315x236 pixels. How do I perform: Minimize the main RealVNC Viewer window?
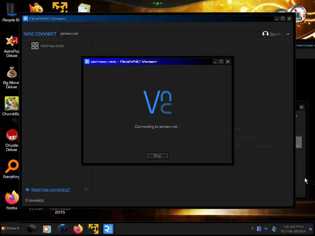tap(277, 18)
